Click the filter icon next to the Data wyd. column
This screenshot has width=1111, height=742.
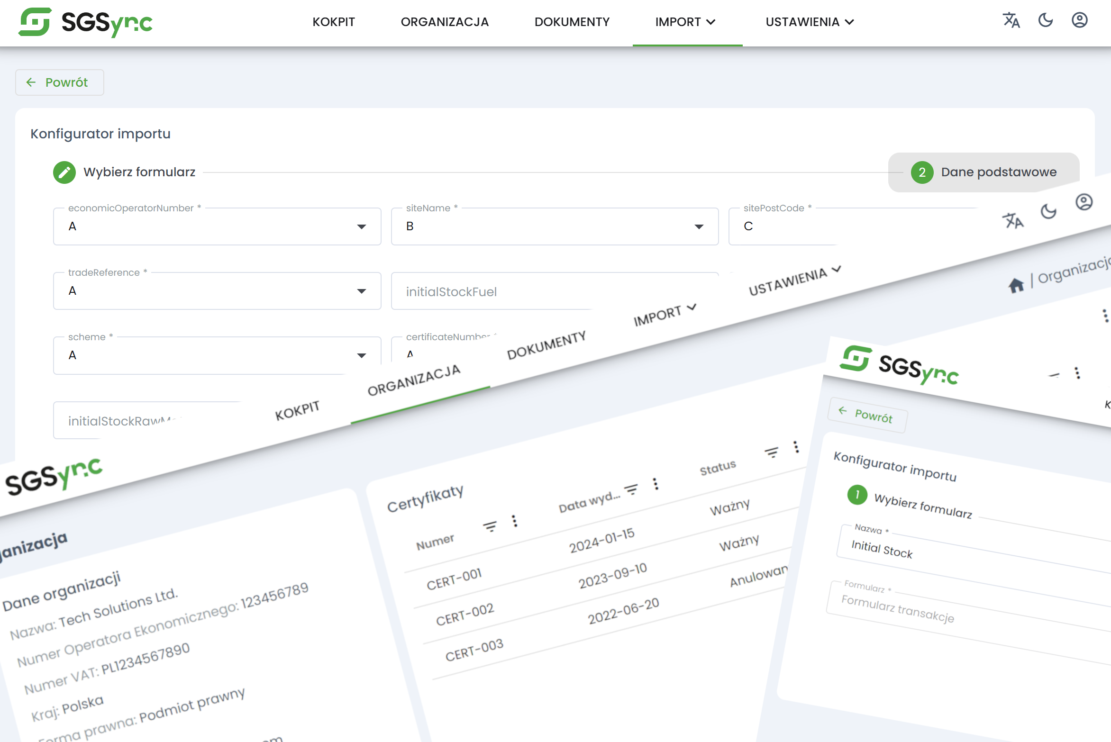coord(631,489)
